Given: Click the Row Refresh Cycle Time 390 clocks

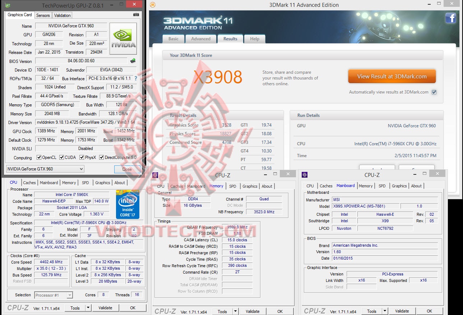Looking at the screenshot, I should point(237,265).
